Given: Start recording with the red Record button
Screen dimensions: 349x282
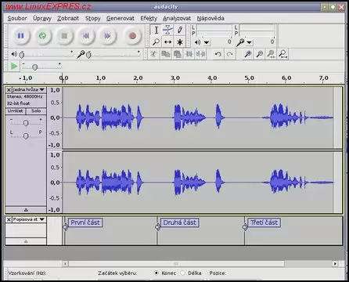Looking at the screenshot, I should 132,36.
